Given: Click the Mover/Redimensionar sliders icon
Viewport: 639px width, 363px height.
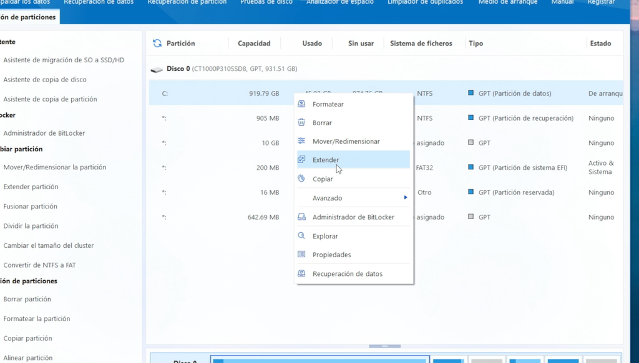Looking at the screenshot, I should coord(301,141).
